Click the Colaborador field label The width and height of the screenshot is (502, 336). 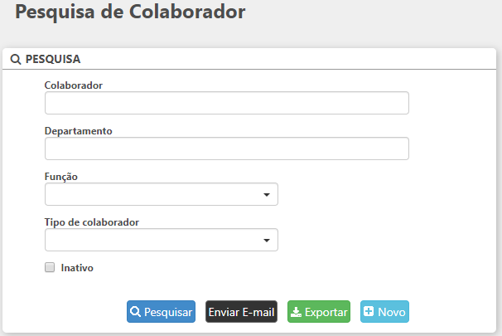(x=73, y=85)
